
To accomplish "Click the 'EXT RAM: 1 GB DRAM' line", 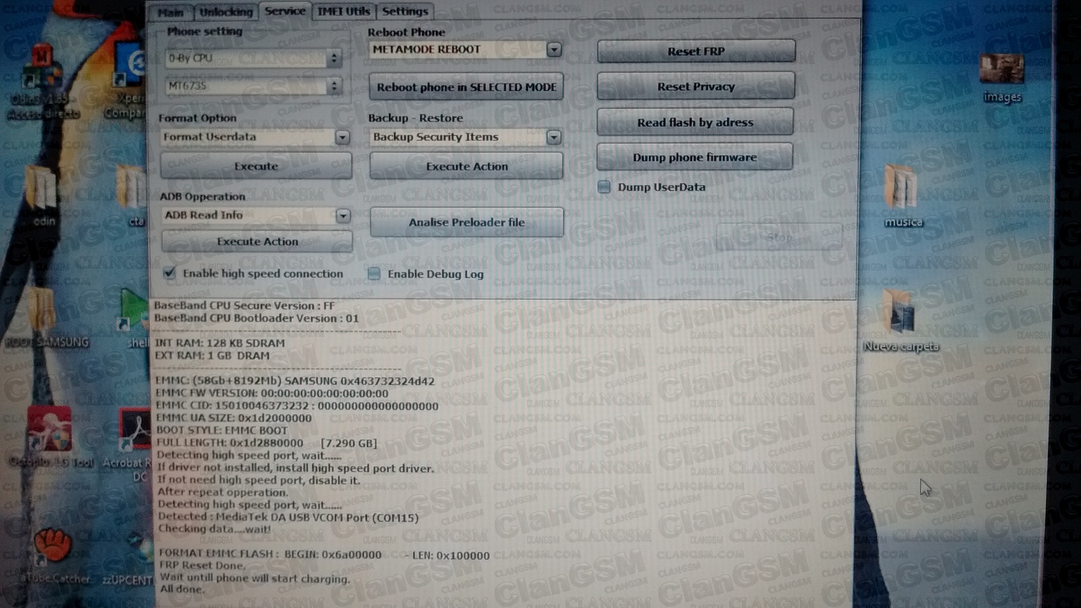I will point(212,355).
